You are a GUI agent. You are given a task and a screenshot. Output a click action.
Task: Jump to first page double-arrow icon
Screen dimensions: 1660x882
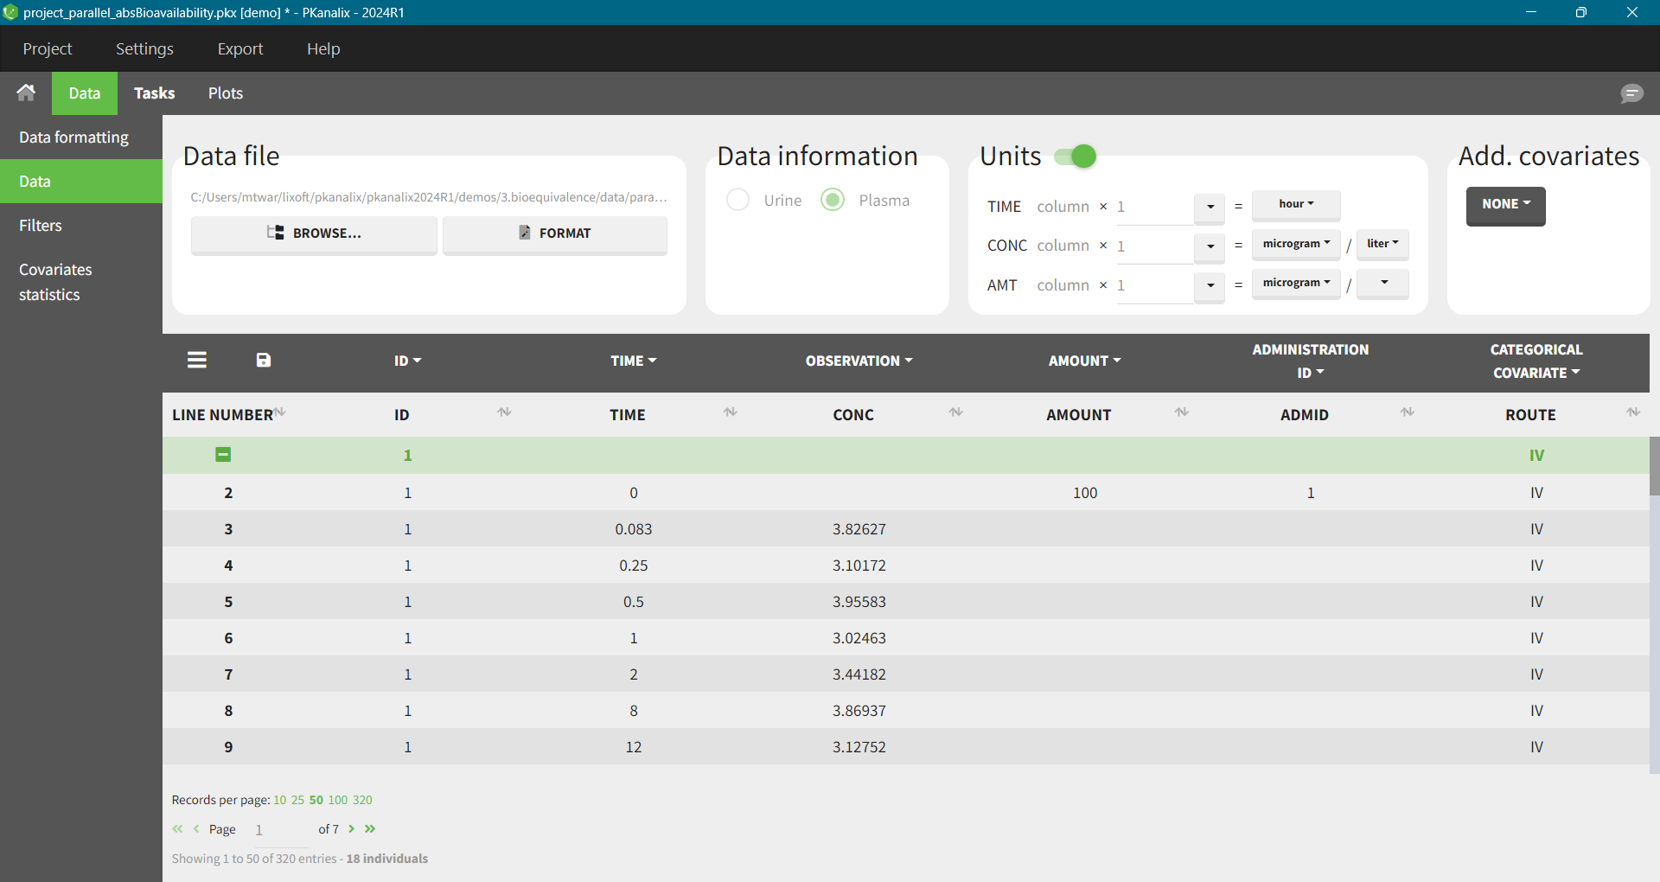pos(177,828)
